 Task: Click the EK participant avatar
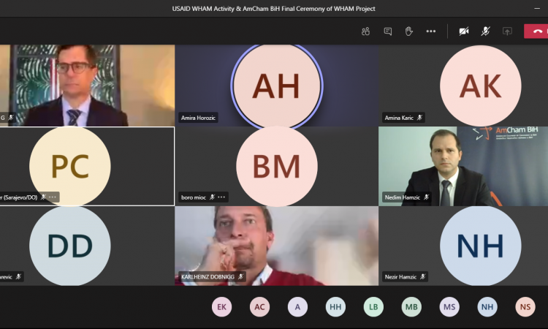(221, 307)
